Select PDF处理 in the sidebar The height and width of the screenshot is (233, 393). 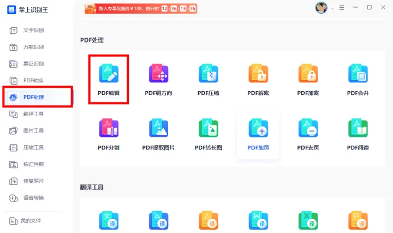pyautogui.click(x=38, y=97)
